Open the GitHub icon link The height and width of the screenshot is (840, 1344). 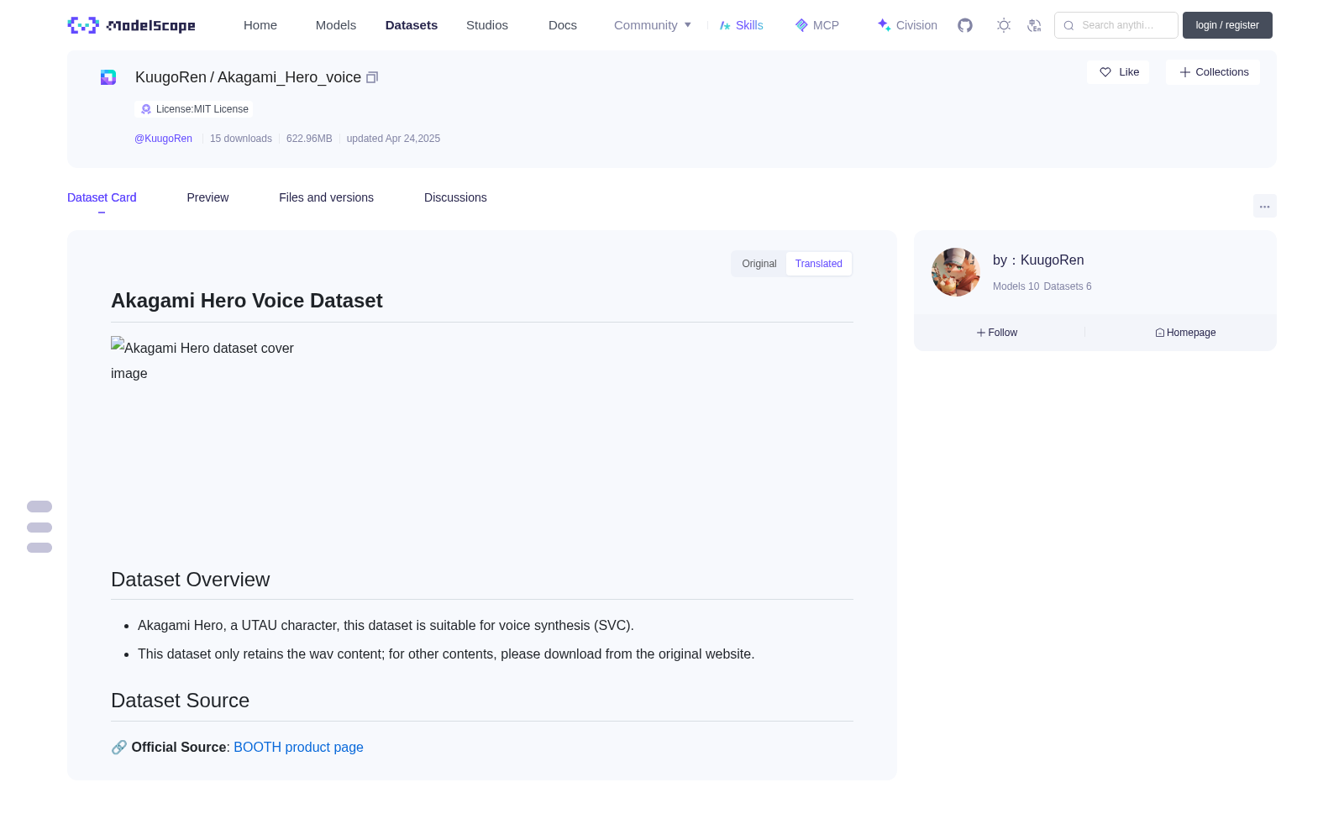[965, 25]
